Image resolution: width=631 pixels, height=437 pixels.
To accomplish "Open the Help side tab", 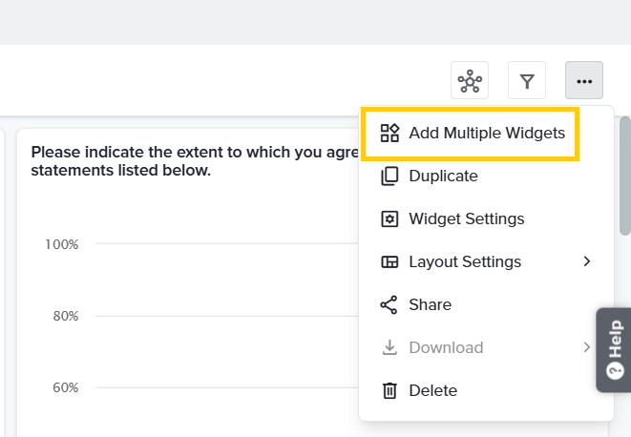I will tap(614, 349).
